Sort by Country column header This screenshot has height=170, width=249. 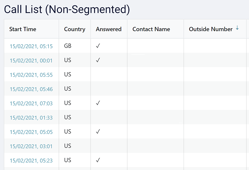click(x=74, y=29)
